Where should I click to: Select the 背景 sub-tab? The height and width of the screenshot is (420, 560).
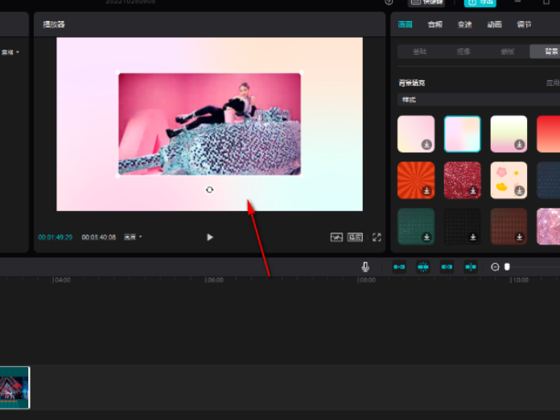click(x=545, y=51)
